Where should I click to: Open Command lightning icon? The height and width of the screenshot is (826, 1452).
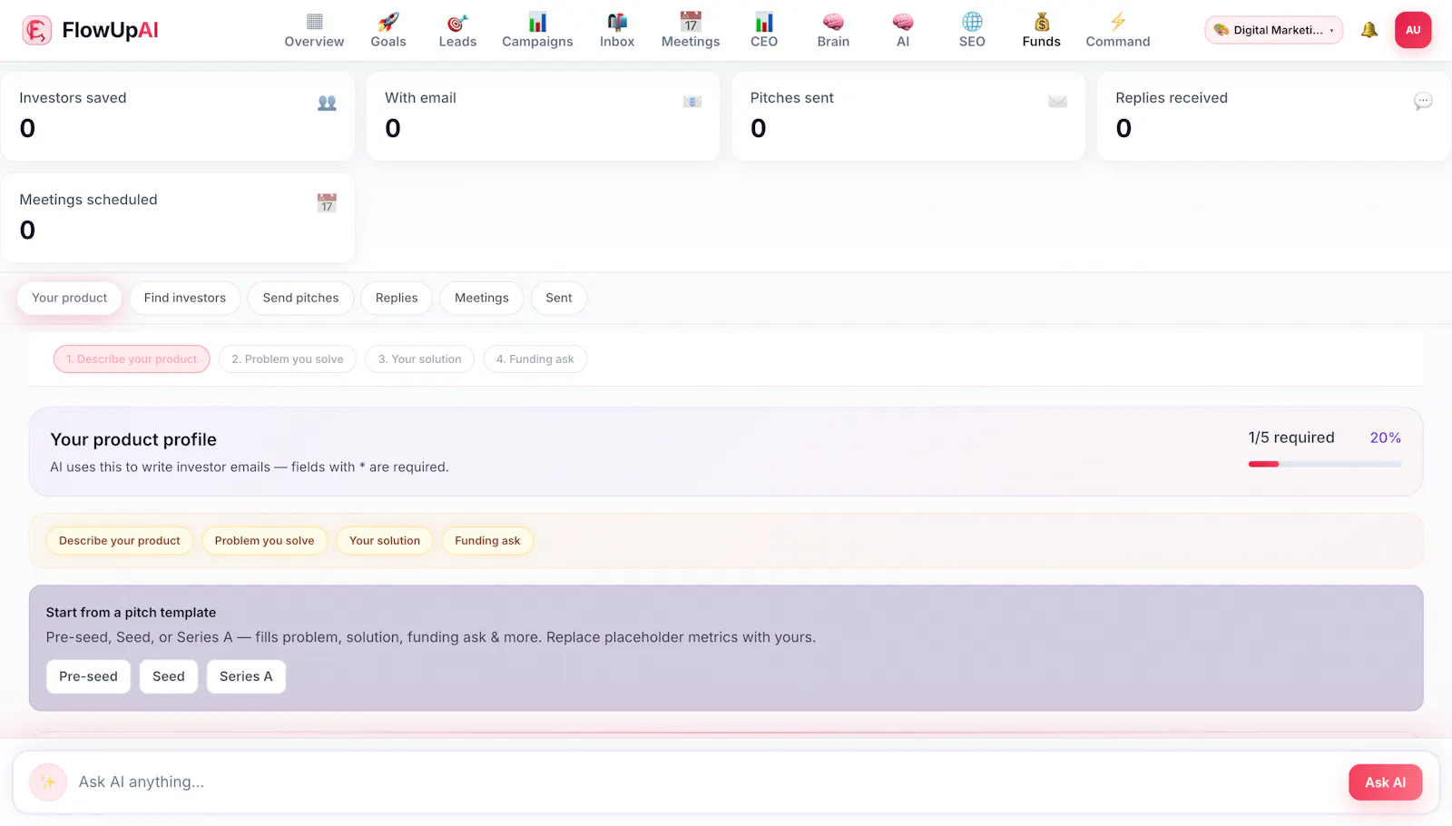click(1118, 22)
